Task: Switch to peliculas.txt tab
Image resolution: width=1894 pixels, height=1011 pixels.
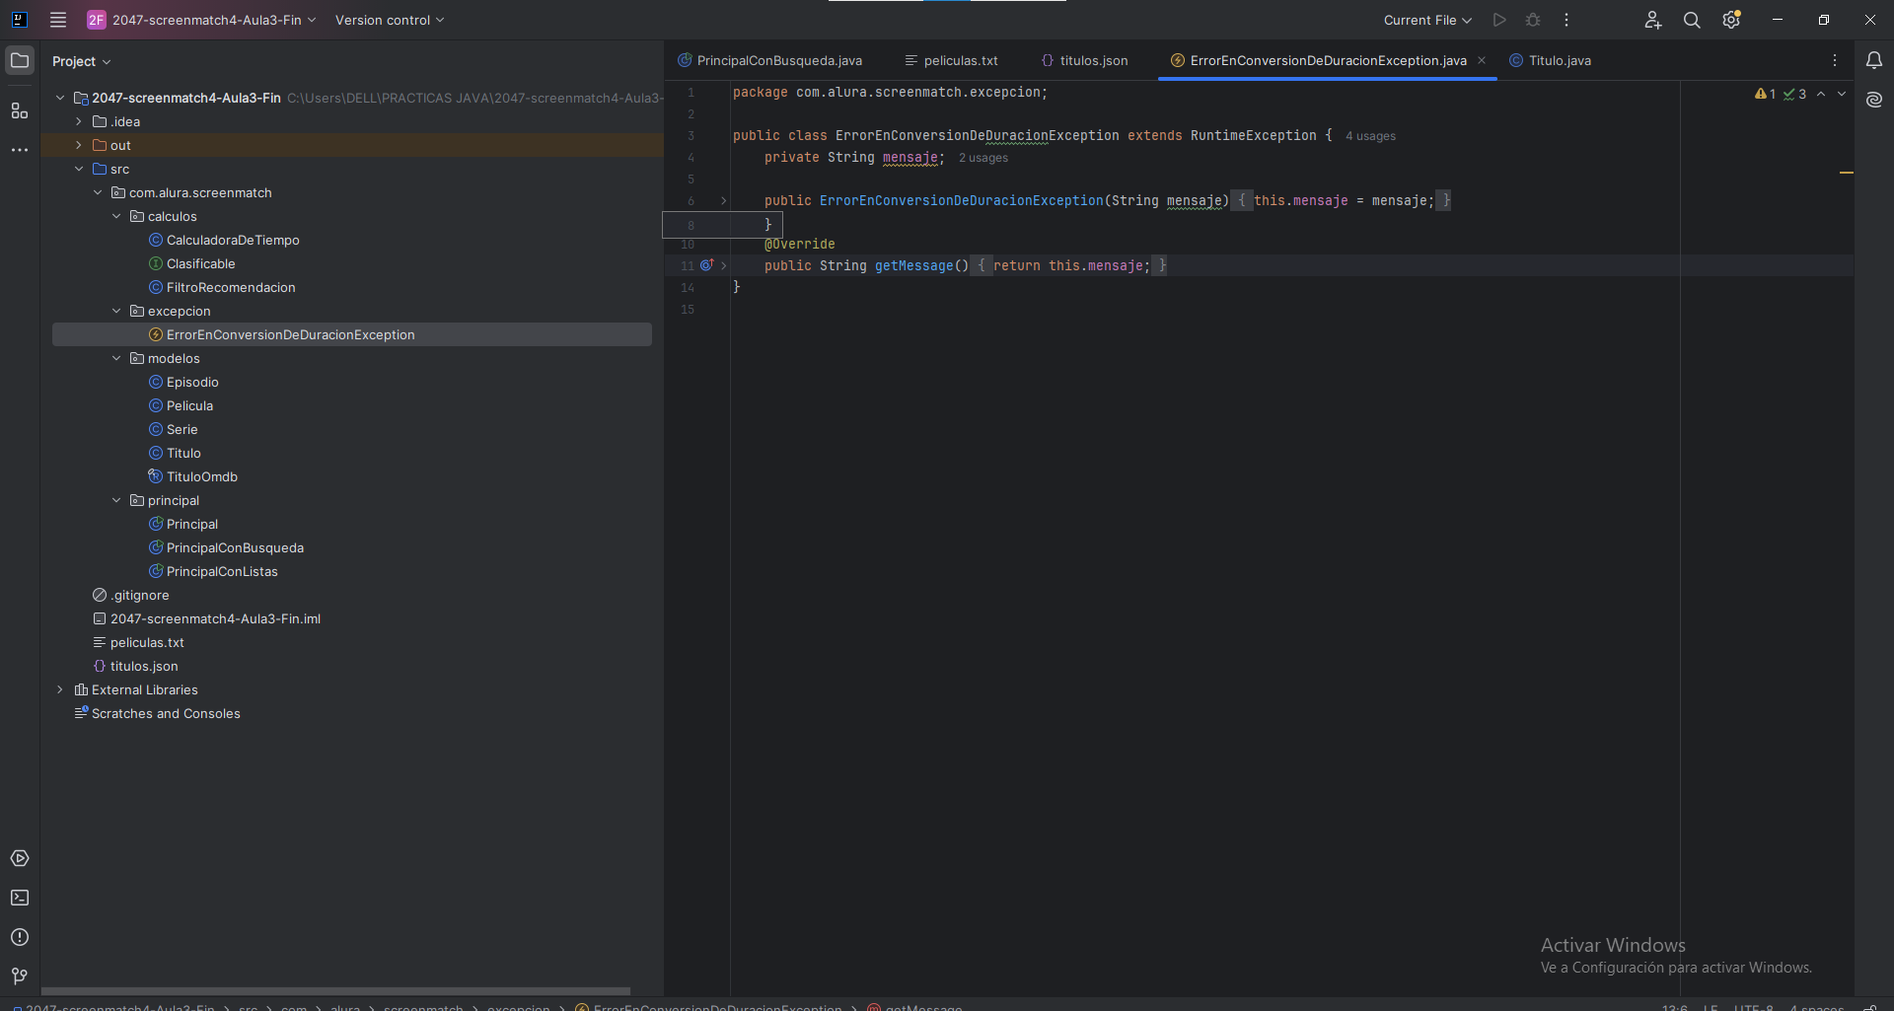Action: tap(951, 60)
